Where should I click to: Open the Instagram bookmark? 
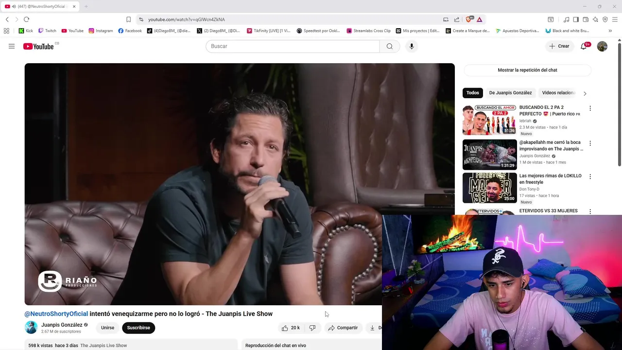pos(101,31)
